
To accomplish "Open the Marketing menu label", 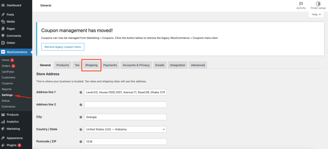I will point(13,129).
